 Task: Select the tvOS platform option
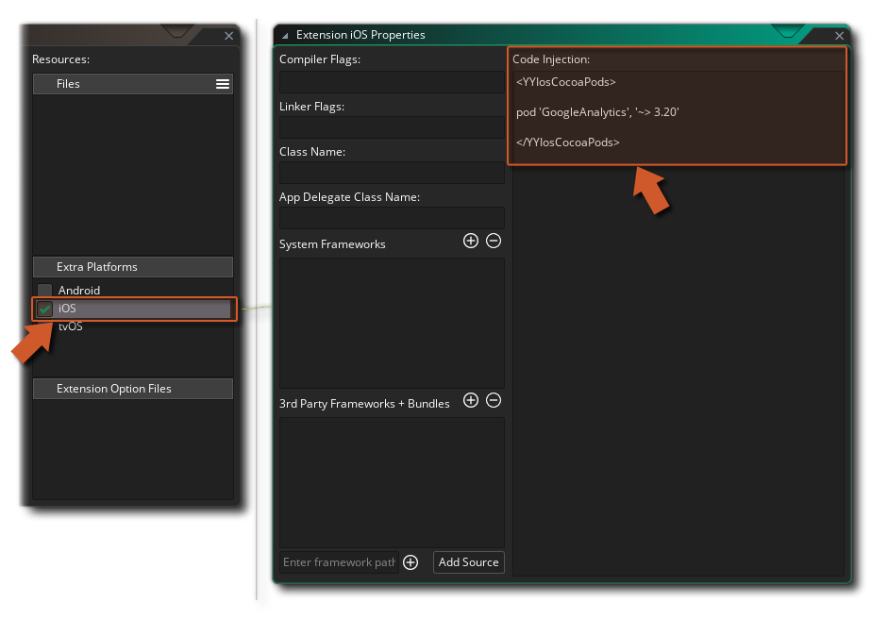coord(71,326)
